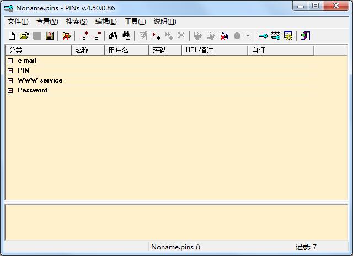Select the PIN tree item
Viewport: 353px width, 256px height.
23,70
